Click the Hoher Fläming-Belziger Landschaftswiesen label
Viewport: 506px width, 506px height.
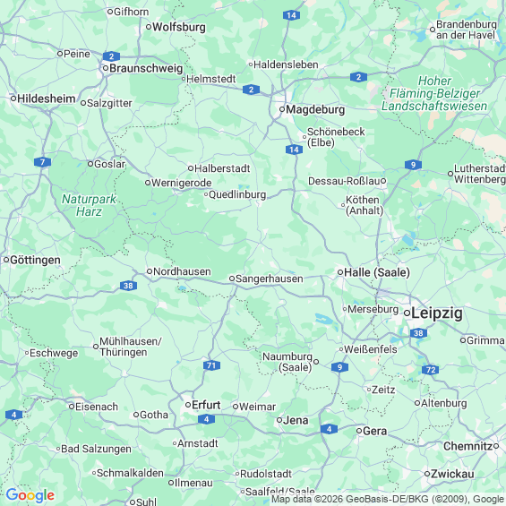point(434,93)
